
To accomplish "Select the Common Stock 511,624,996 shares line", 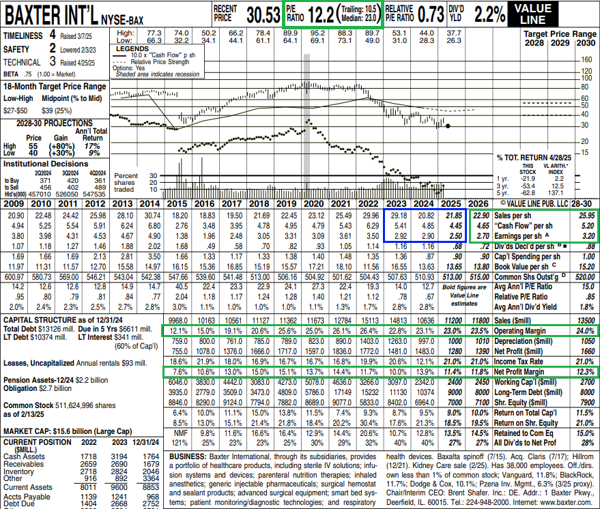I will pyautogui.click(x=59, y=405).
